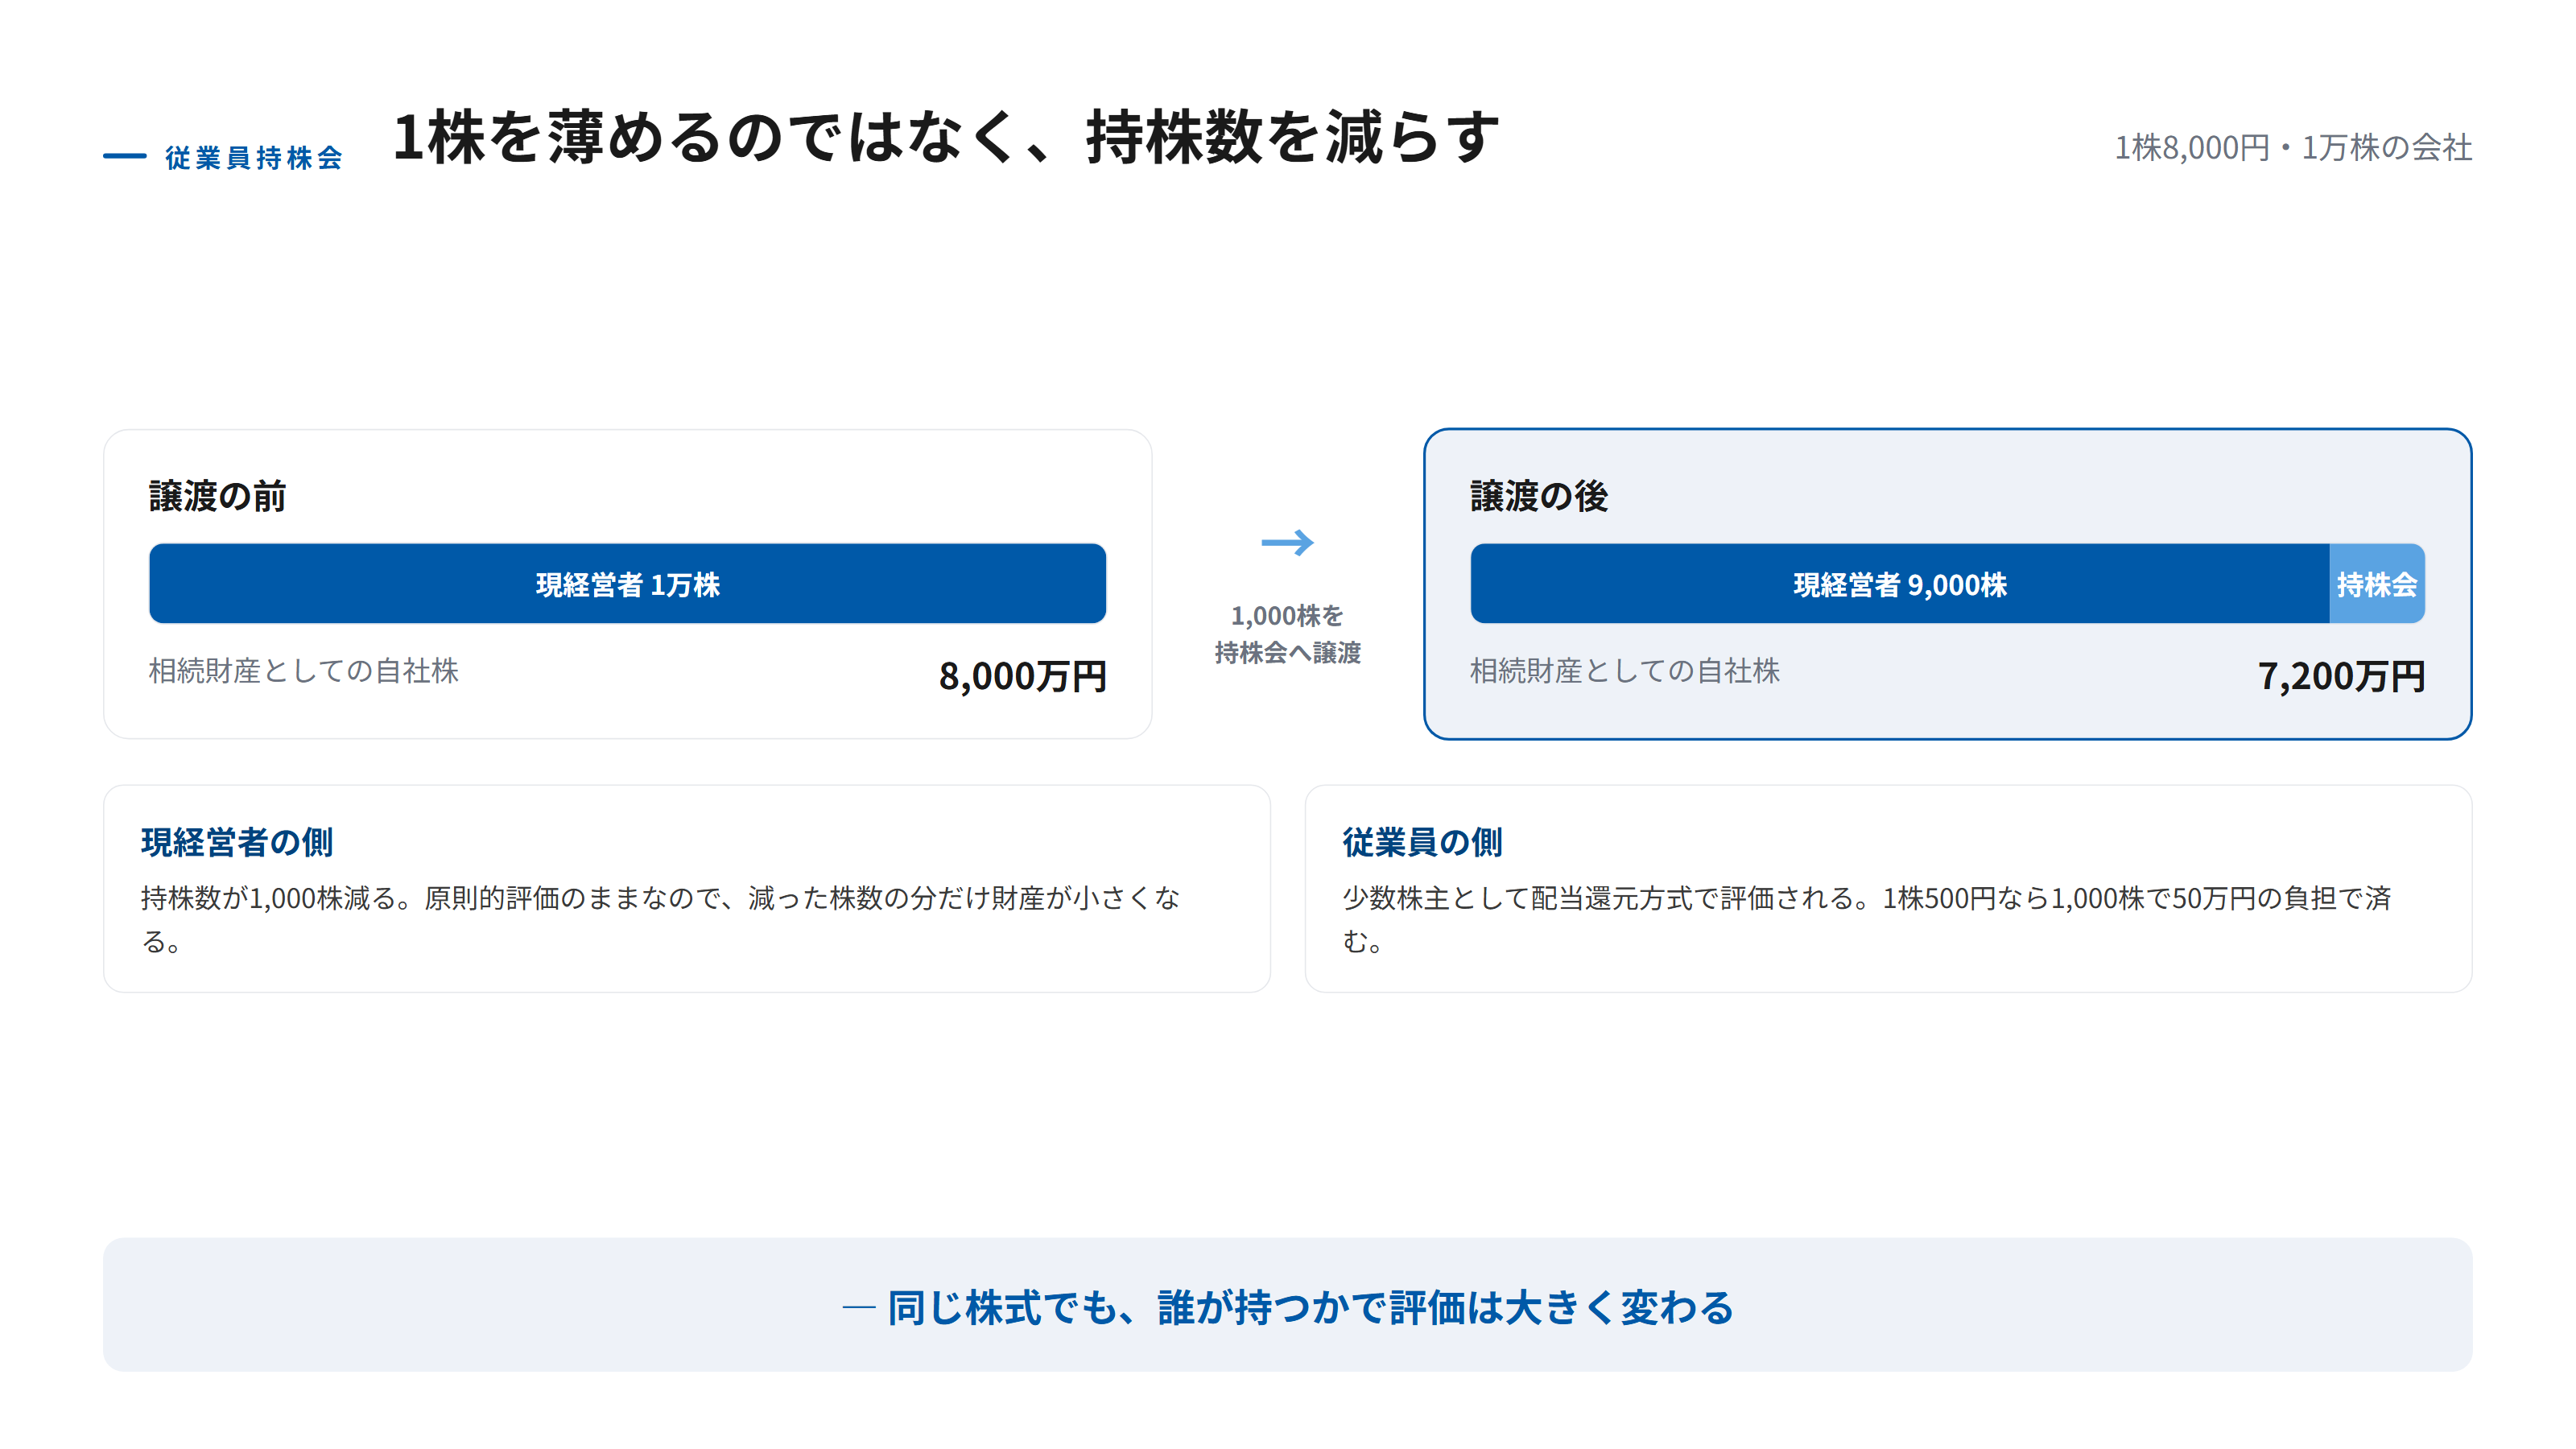
Task: Click 相続財産としての自社株 in the 譲渡の前 card
Action: pyautogui.click(x=304, y=671)
